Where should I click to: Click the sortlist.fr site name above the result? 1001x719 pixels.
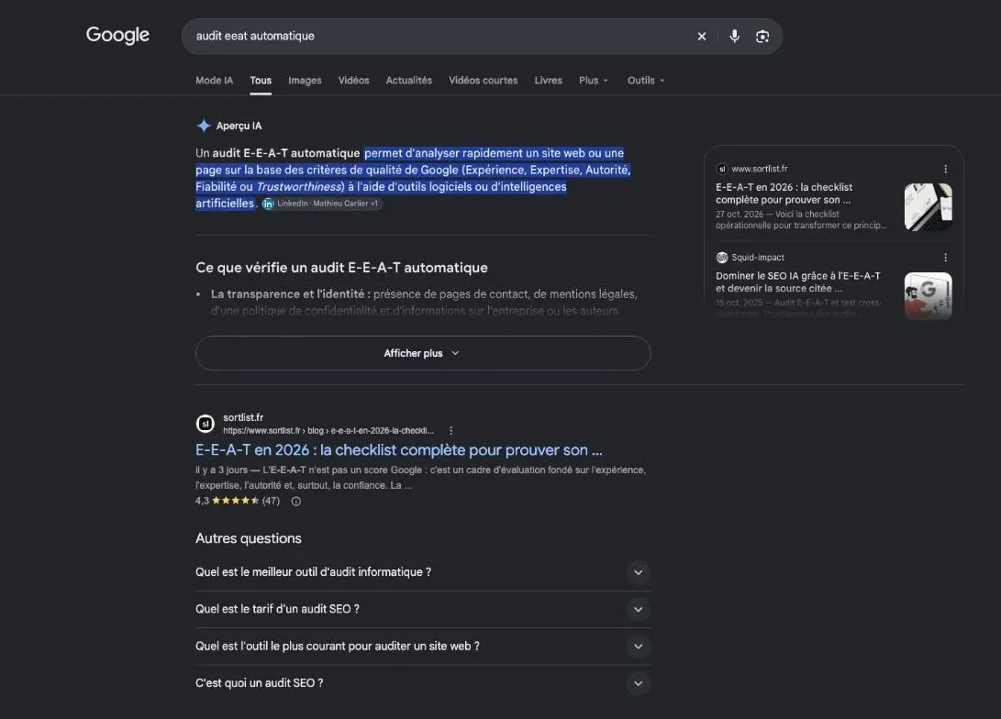click(243, 417)
